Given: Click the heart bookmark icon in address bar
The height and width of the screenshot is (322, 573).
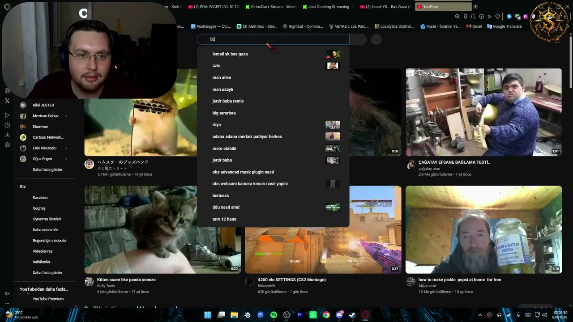Looking at the screenshot, I should 497,17.
